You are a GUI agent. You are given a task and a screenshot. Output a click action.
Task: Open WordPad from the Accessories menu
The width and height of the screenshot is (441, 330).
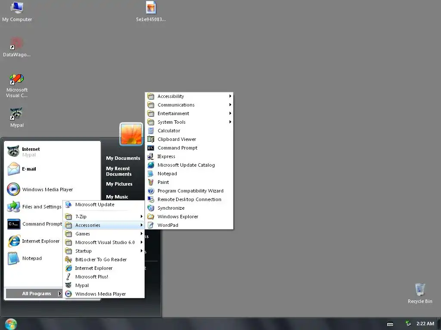point(189,225)
